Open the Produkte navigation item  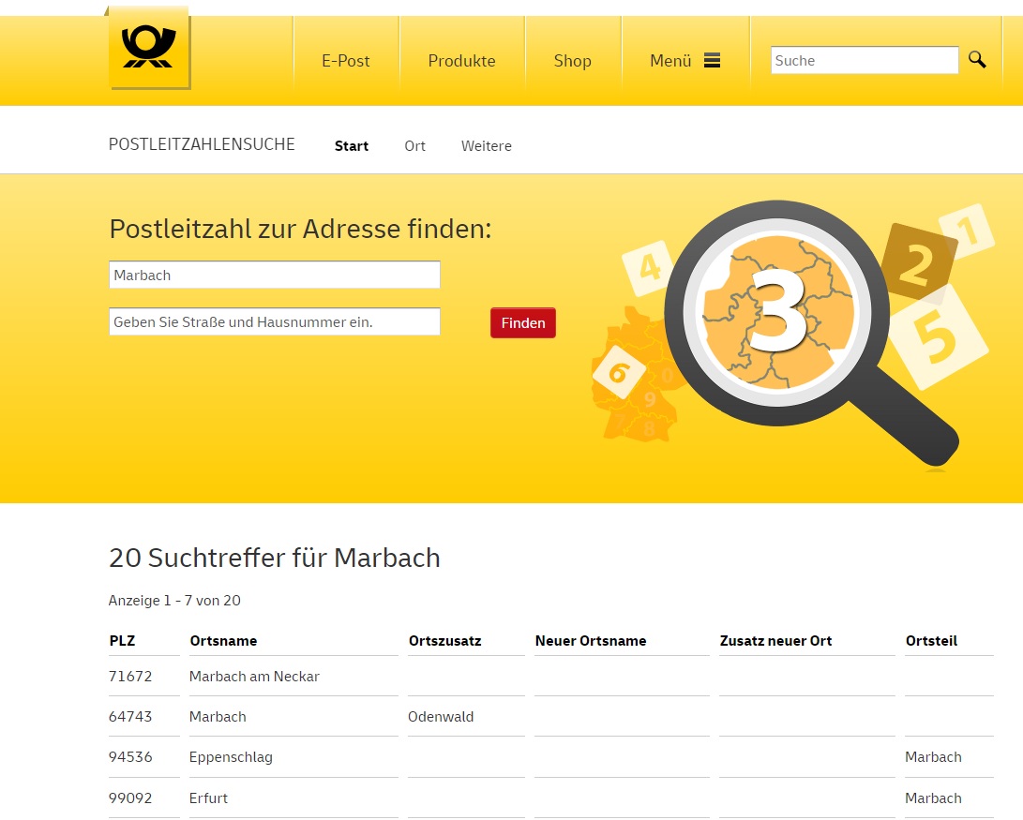pos(461,61)
